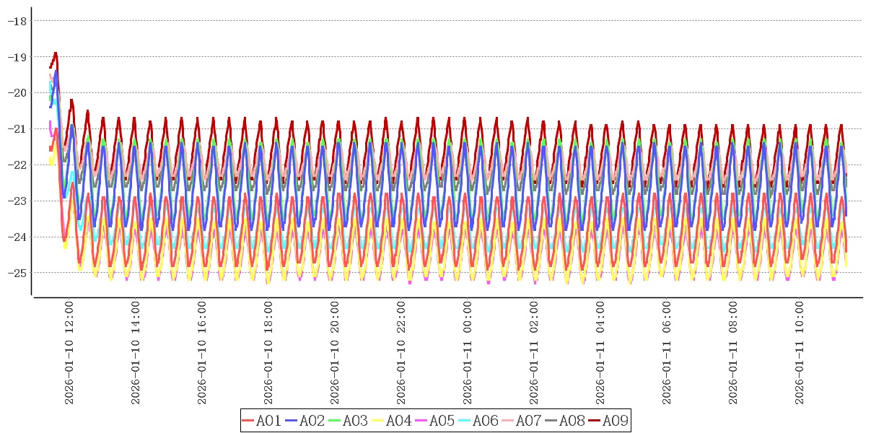Click the 2026-01-11 04:00 x-axis label
The image size is (871, 433).
click(600, 354)
